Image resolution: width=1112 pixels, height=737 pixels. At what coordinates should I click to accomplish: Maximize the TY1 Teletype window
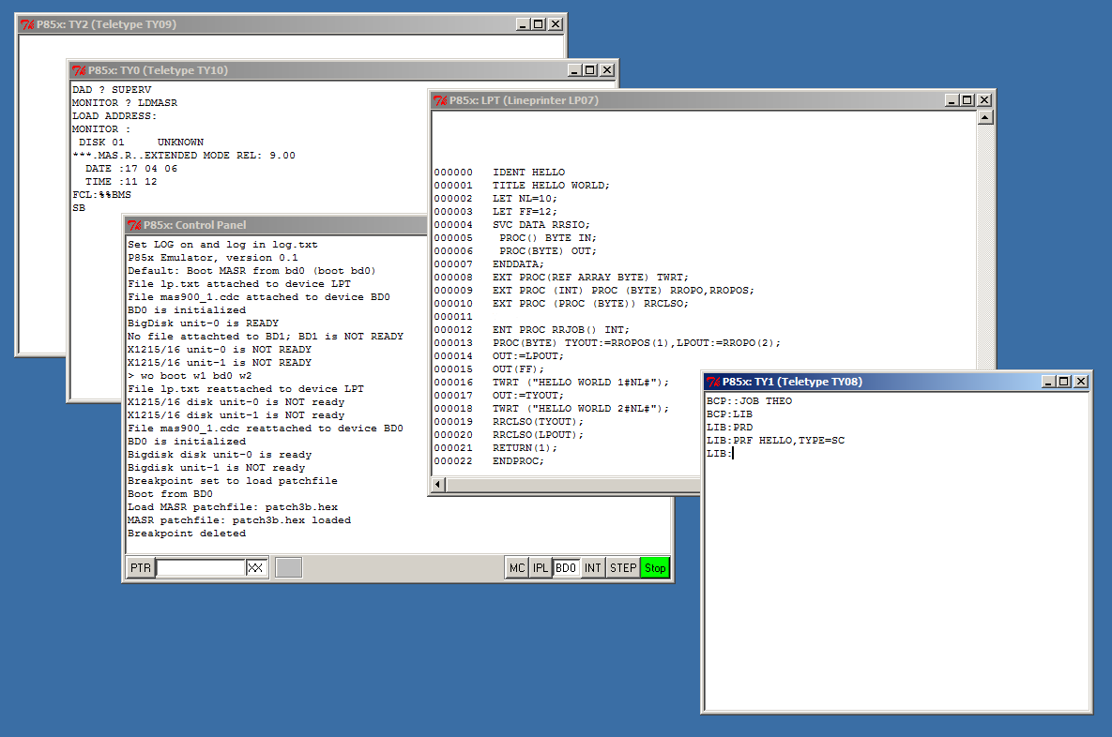(1063, 382)
